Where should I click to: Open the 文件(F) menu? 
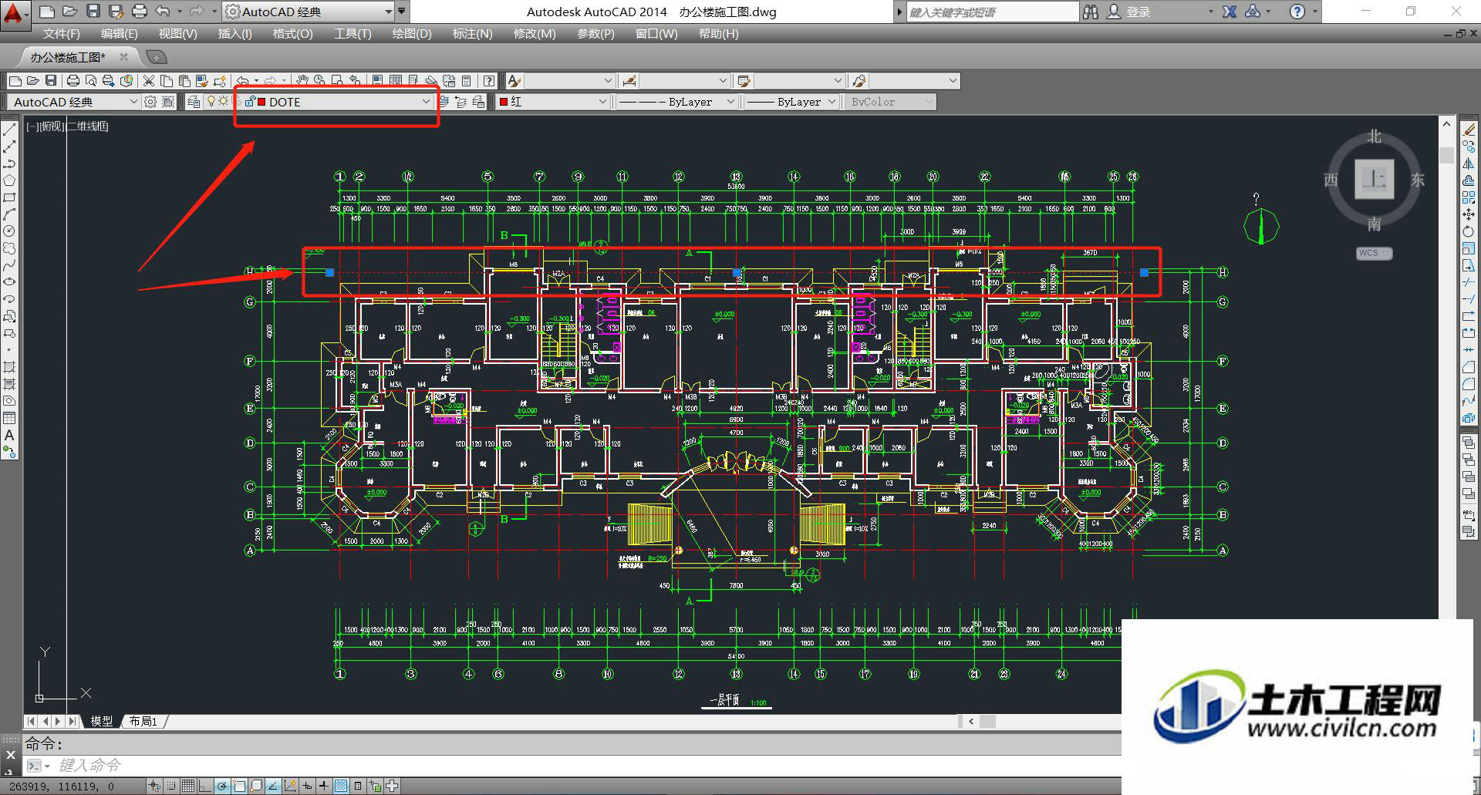coord(61,34)
